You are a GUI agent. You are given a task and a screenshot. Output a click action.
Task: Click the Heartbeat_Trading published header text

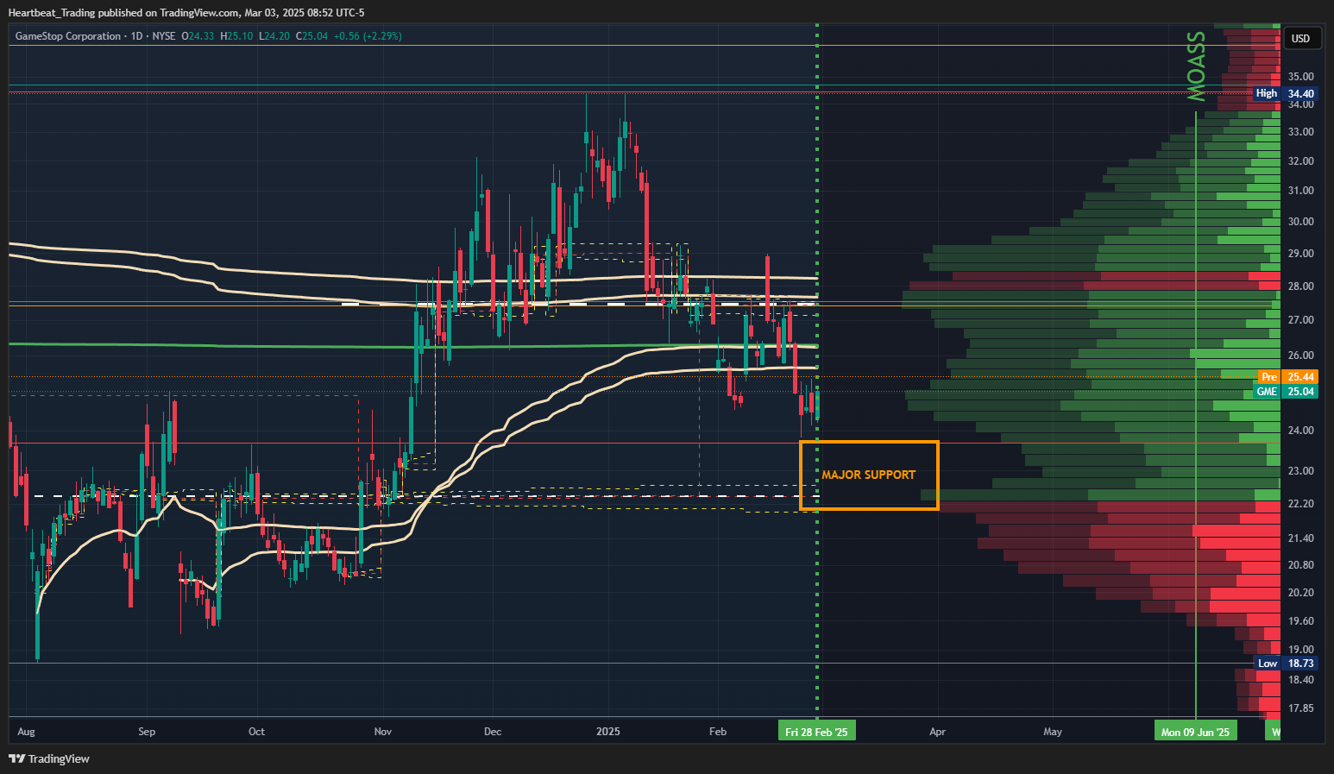(x=186, y=12)
